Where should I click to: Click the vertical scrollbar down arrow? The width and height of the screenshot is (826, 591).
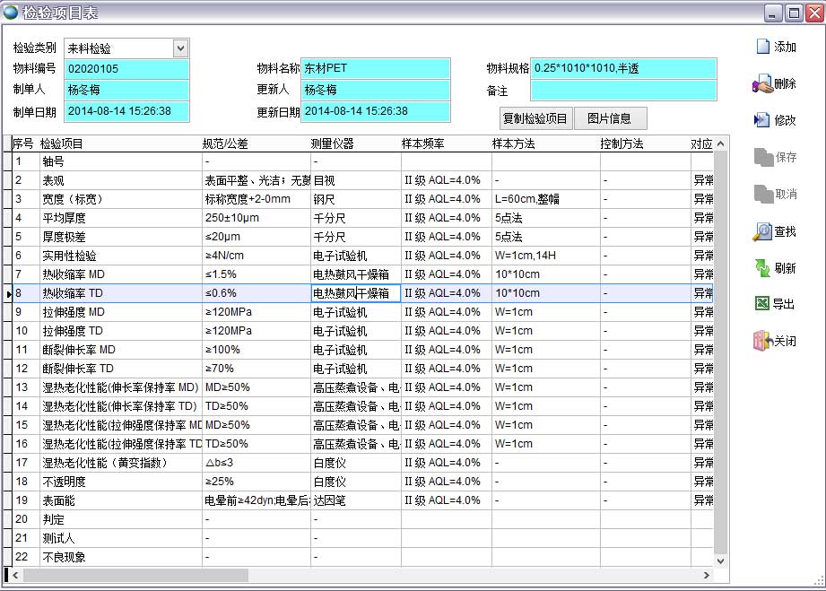[719, 561]
